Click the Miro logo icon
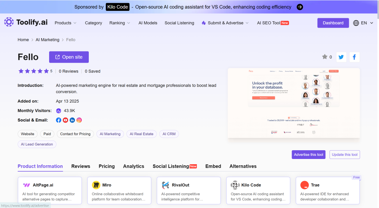Screen dimensions: 379x208 pos(96,185)
